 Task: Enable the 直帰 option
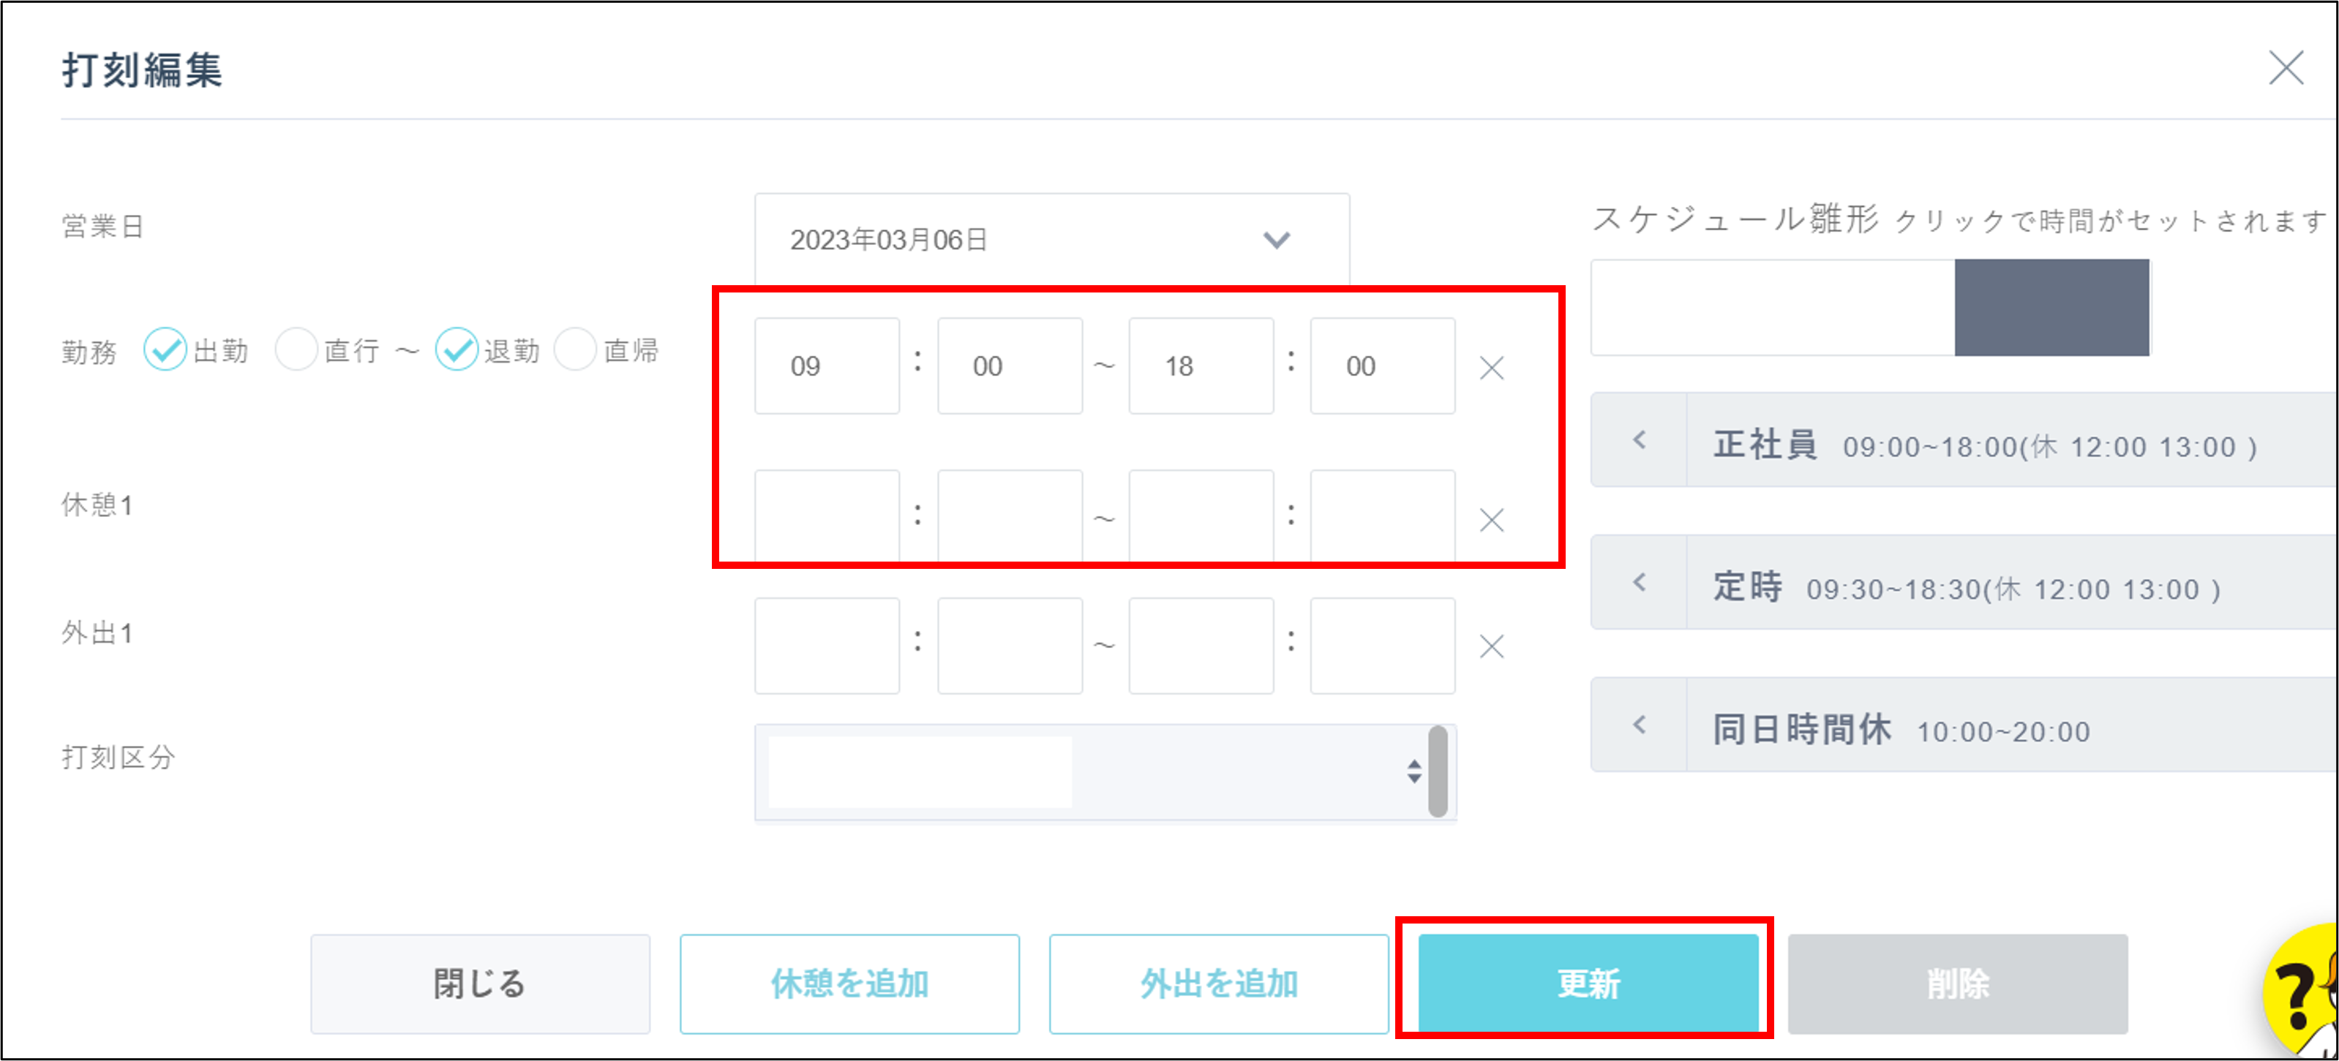(x=575, y=350)
